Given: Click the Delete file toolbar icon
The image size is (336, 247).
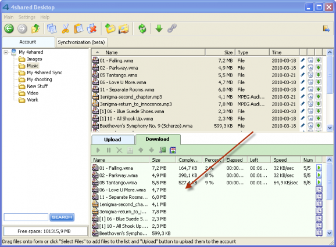Looking at the screenshot, I should [x=92, y=28].
